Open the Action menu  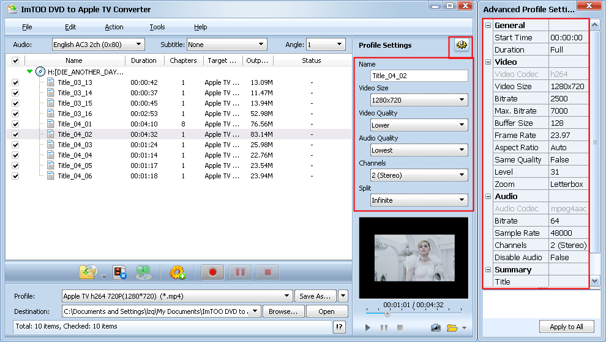pyautogui.click(x=114, y=27)
